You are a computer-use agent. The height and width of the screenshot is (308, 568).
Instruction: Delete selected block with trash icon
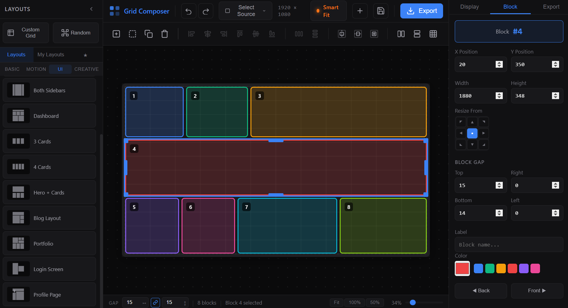pyautogui.click(x=165, y=34)
